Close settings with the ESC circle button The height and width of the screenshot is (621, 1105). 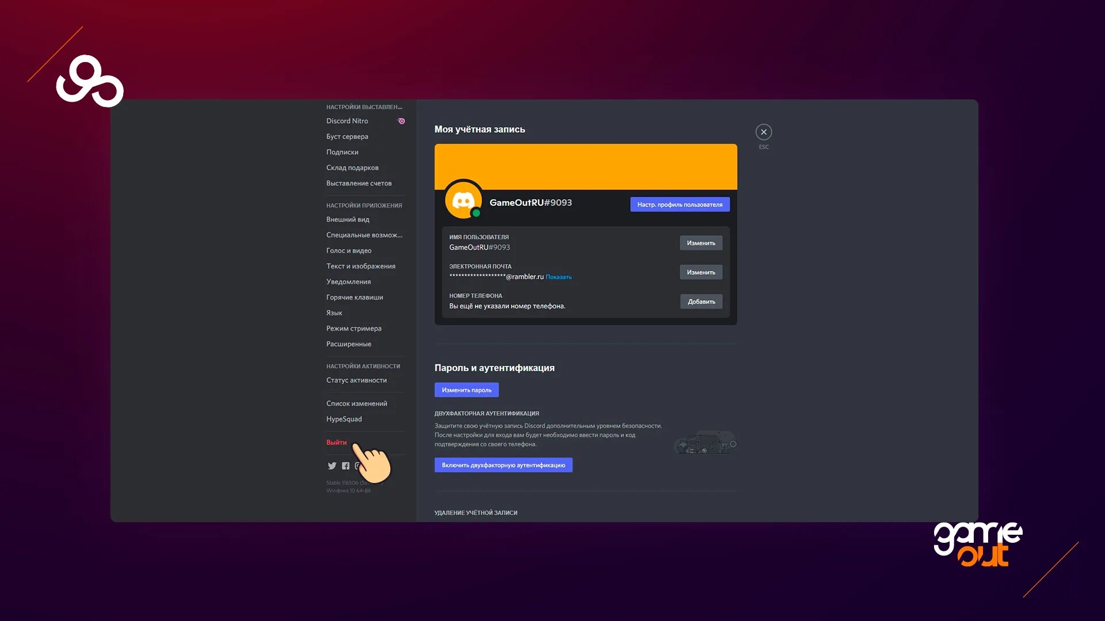(764, 132)
